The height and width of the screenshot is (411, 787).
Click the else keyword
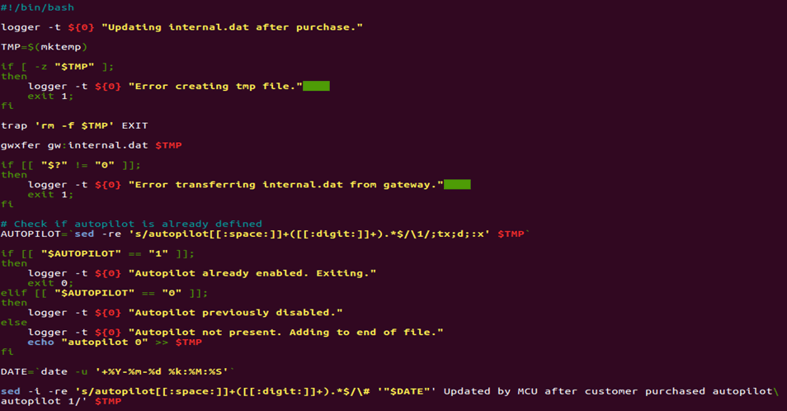14,322
